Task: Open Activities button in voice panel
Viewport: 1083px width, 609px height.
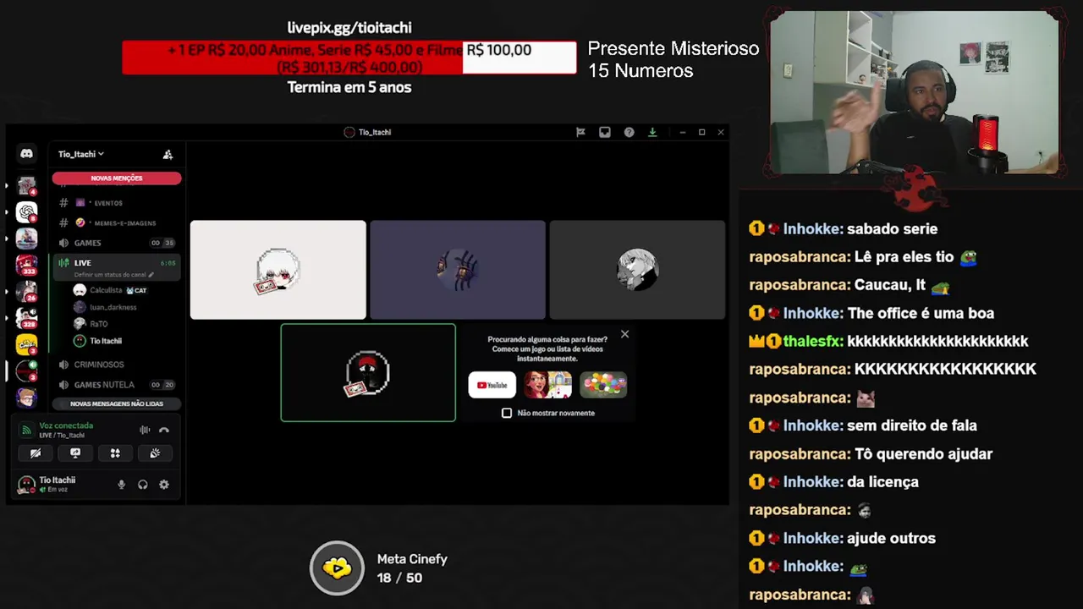Action: (115, 453)
